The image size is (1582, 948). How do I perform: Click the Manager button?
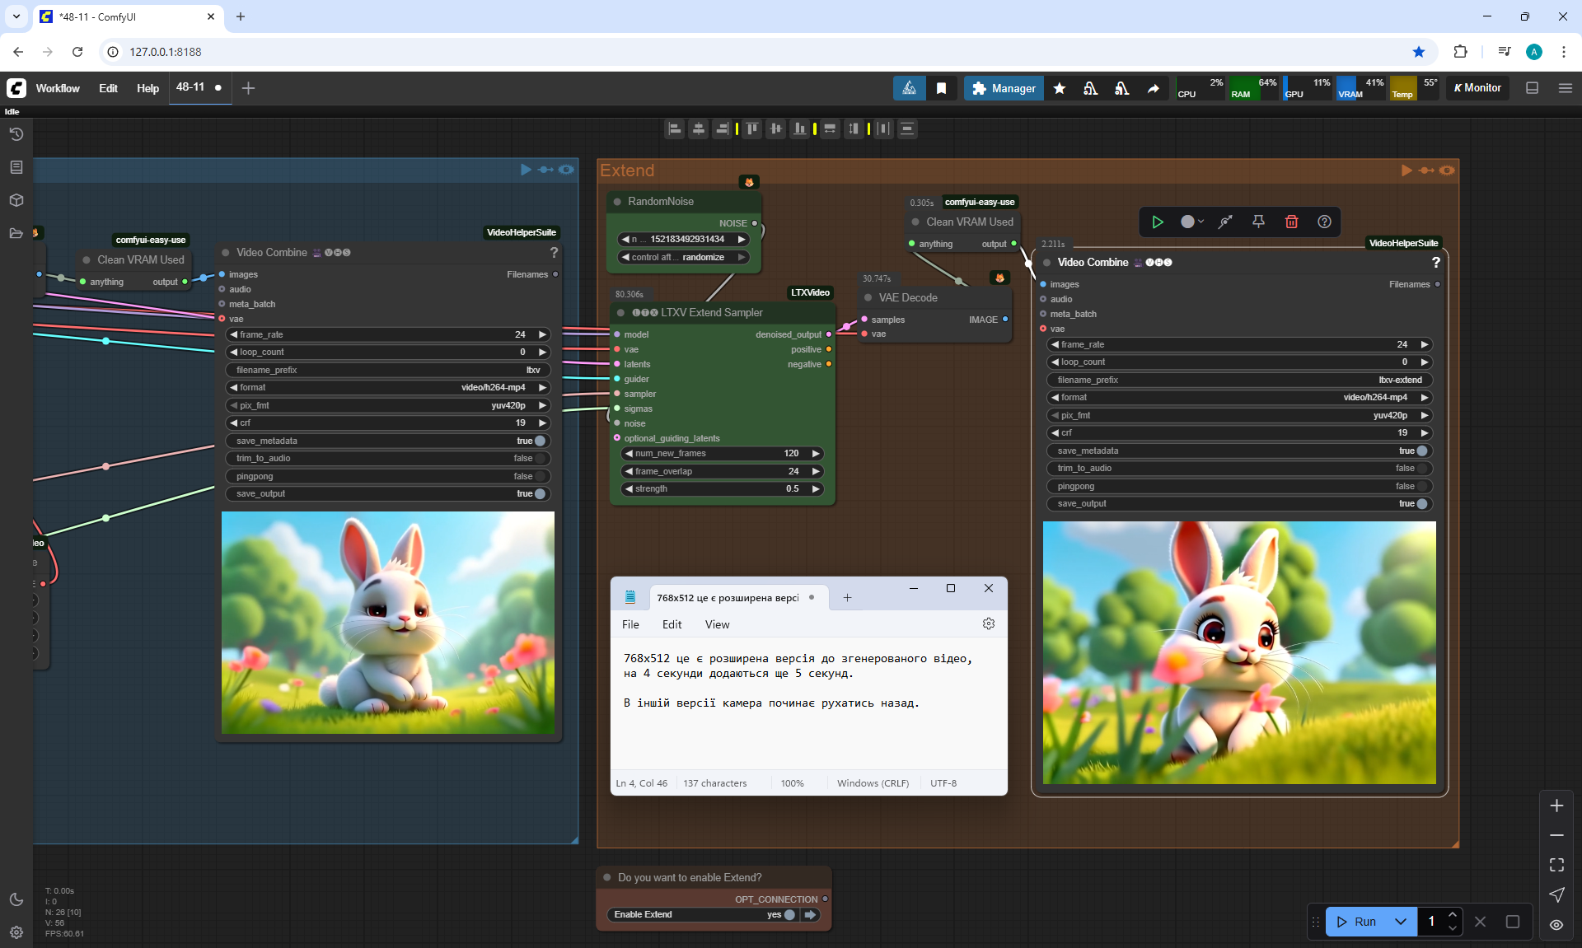pyautogui.click(x=1003, y=88)
